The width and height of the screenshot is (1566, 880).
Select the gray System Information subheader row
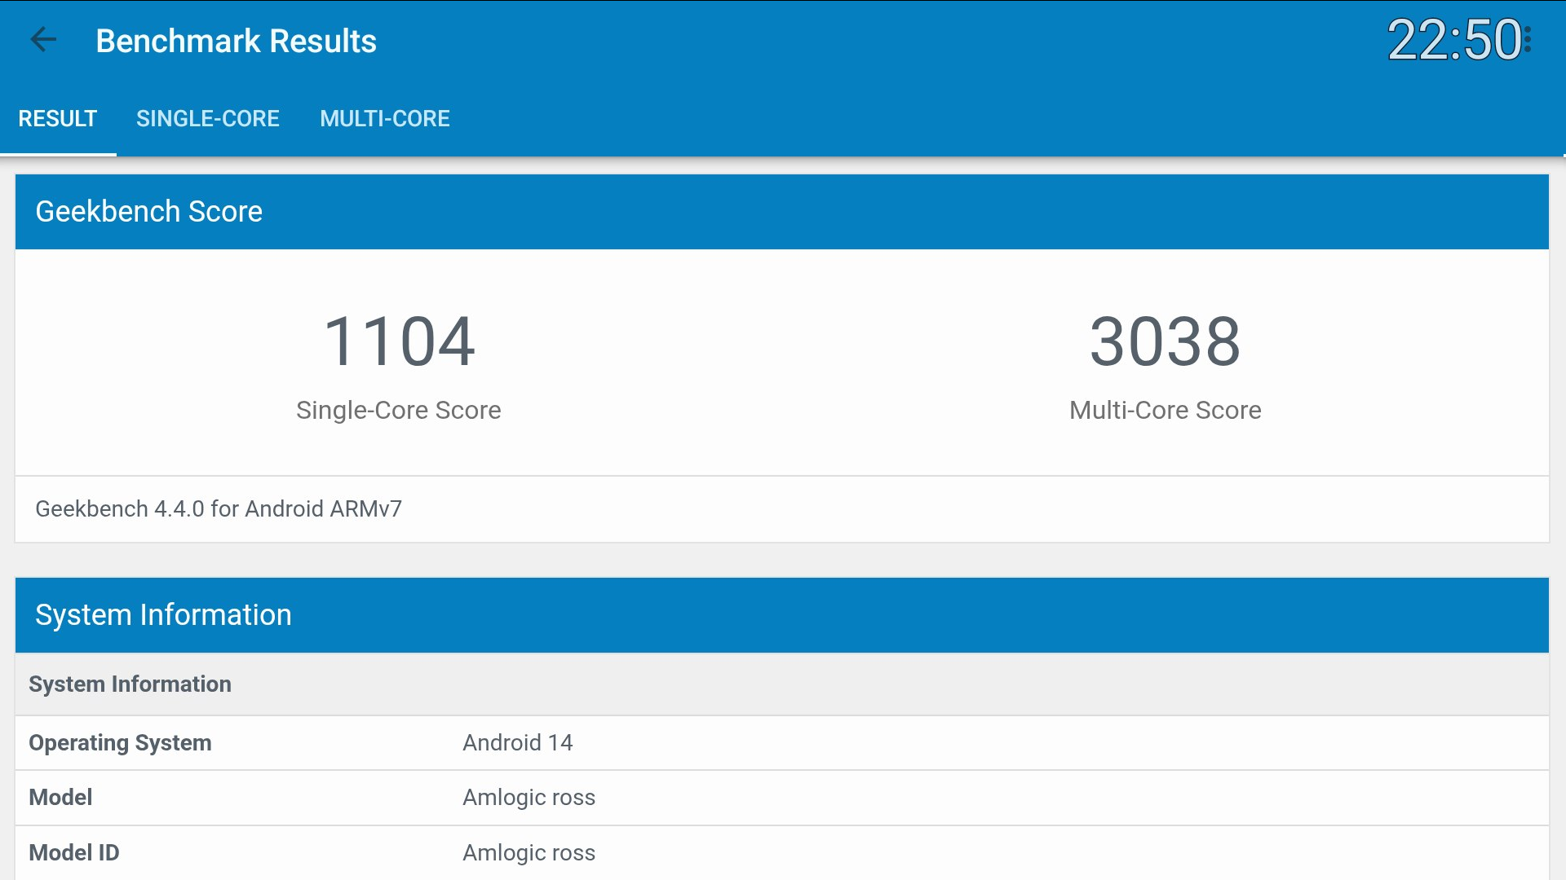point(130,684)
